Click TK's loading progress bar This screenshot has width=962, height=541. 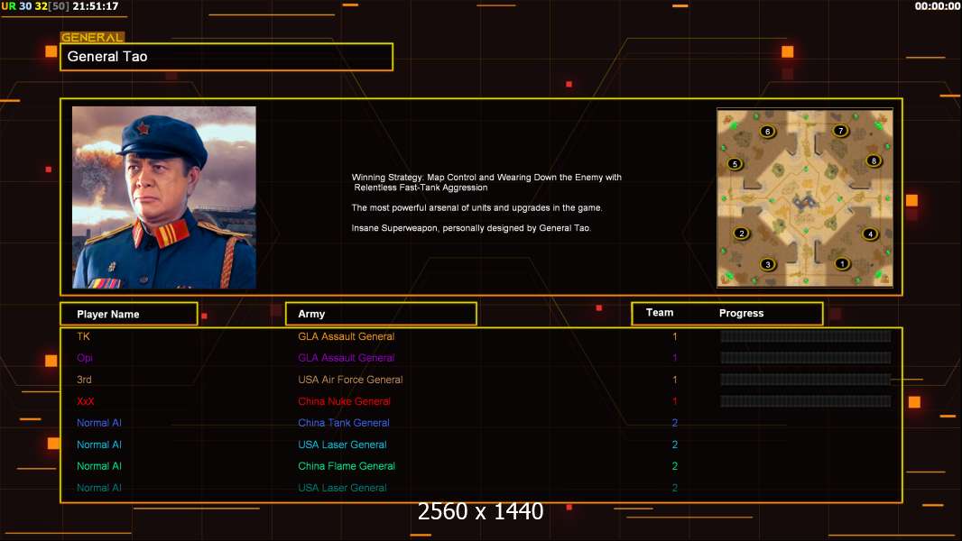pos(806,335)
